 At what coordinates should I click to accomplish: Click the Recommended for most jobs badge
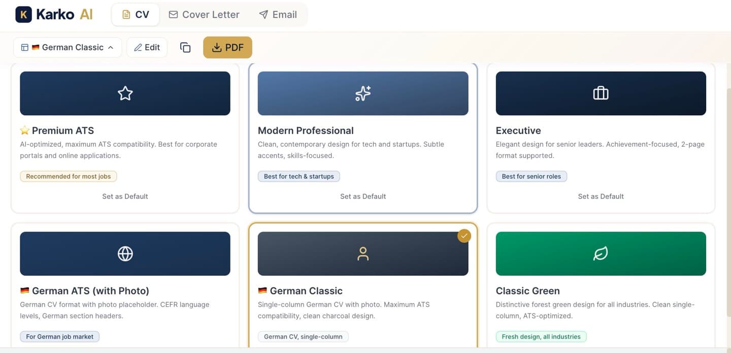tap(68, 176)
